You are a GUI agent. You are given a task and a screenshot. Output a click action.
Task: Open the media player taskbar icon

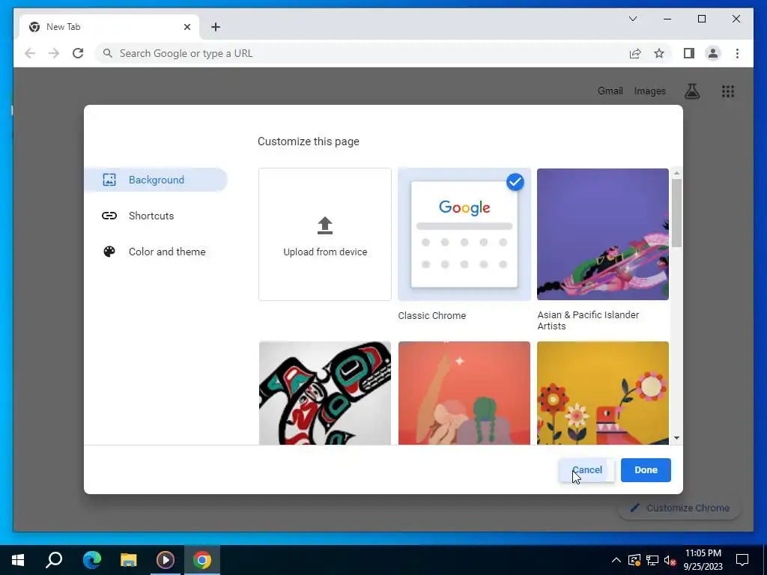(x=166, y=560)
